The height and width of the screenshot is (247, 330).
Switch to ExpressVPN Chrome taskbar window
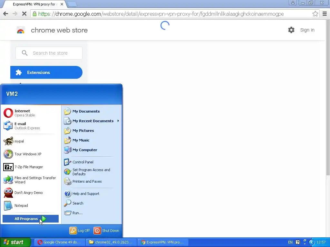pyautogui.click(x=163, y=242)
